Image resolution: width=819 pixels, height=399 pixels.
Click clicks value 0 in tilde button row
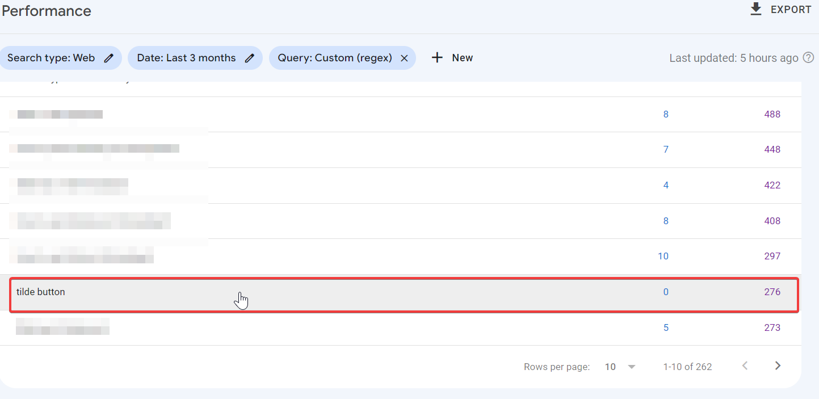[666, 292]
